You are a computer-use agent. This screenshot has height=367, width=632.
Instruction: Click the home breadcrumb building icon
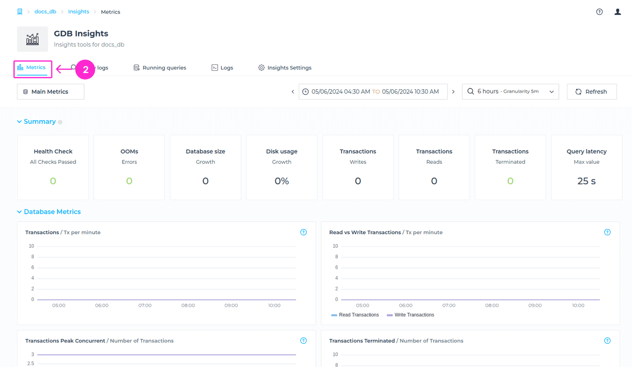pyautogui.click(x=20, y=12)
